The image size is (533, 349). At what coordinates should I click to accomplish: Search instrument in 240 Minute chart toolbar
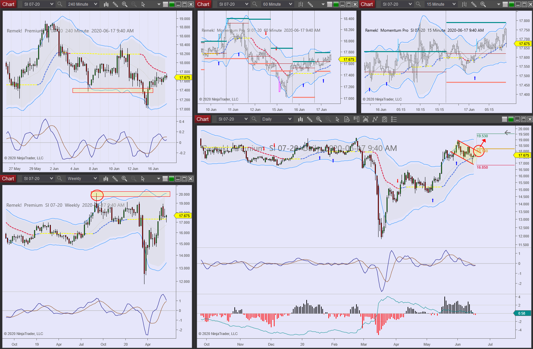tap(60, 4)
